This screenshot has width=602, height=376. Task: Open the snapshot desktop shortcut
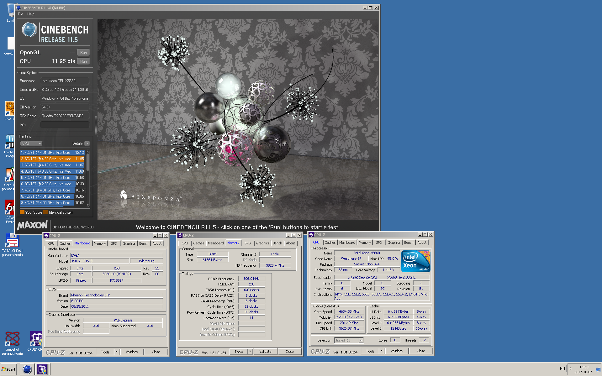pos(12,343)
